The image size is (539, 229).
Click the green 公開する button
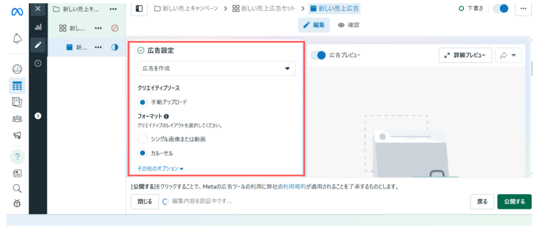(x=514, y=202)
